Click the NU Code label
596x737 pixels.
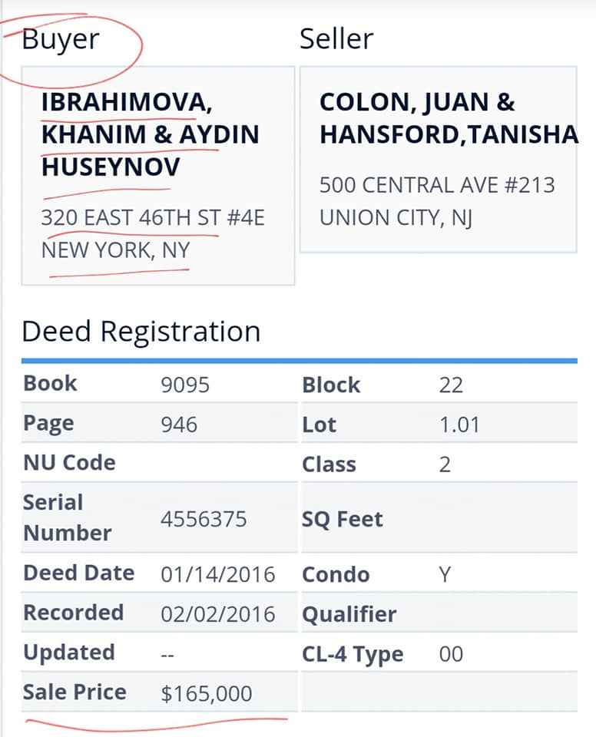[x=69, y=463]
